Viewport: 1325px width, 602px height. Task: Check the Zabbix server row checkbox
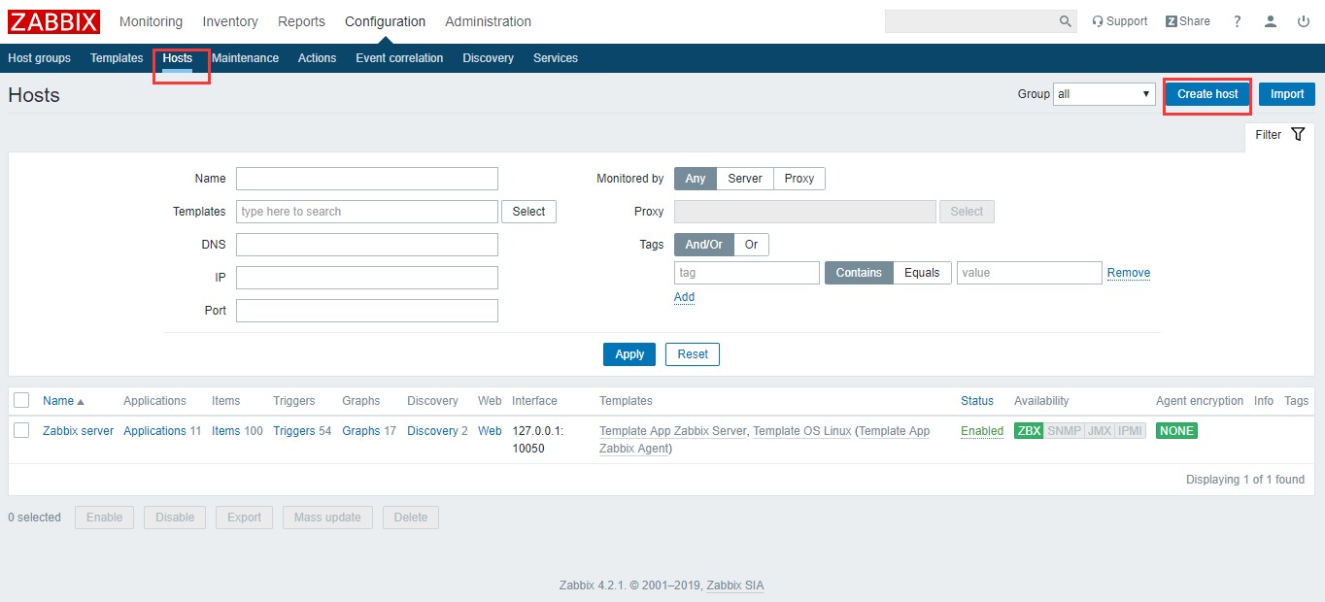click(21, 430)
